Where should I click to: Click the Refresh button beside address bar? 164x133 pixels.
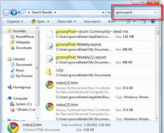109,12
